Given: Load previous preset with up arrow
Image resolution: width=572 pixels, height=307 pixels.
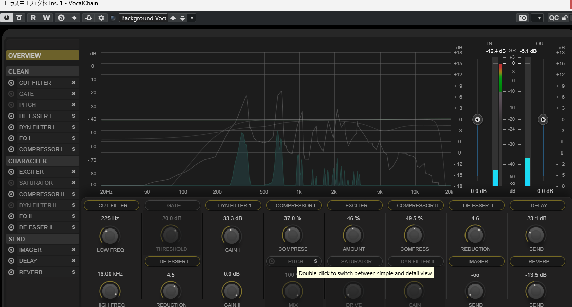Looking at the screenshot, I should tap(173, 18).
